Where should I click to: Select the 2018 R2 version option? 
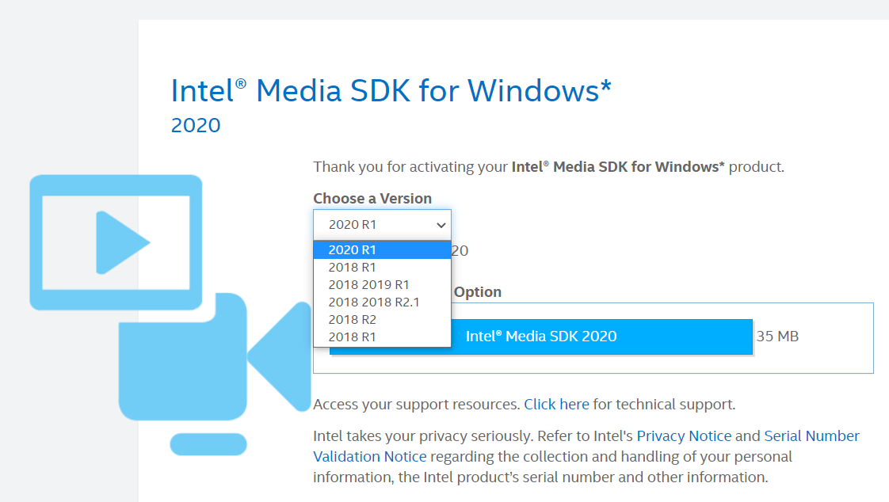coord(382,320)
